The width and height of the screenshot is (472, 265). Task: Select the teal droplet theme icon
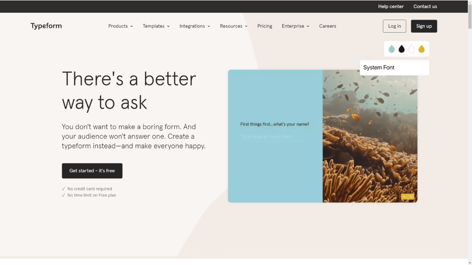click(x=392, y=49)
